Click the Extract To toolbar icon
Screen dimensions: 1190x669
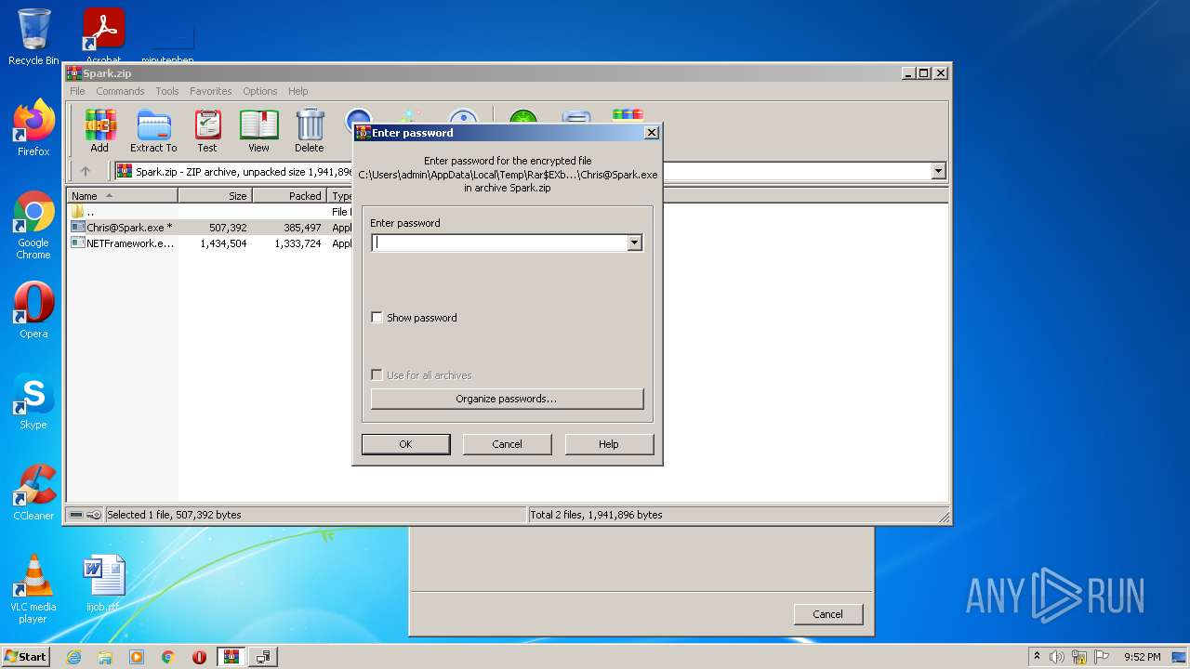pyautogui.click(x=153, y=130)
